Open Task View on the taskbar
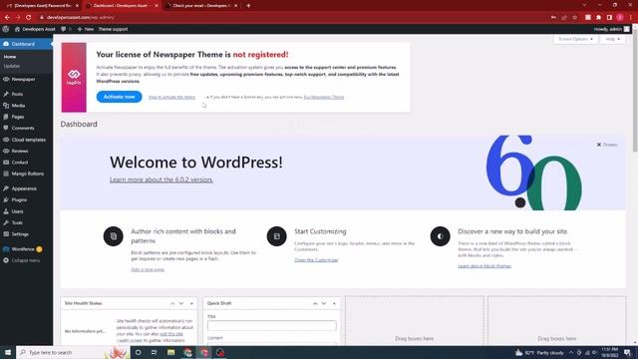638x359 pixels. [155, 352]
